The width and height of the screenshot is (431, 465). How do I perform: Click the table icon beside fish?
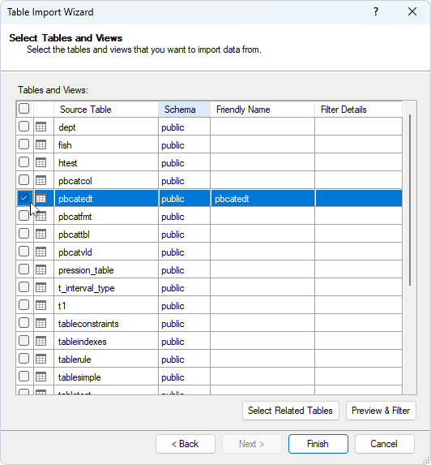[41, 144]
